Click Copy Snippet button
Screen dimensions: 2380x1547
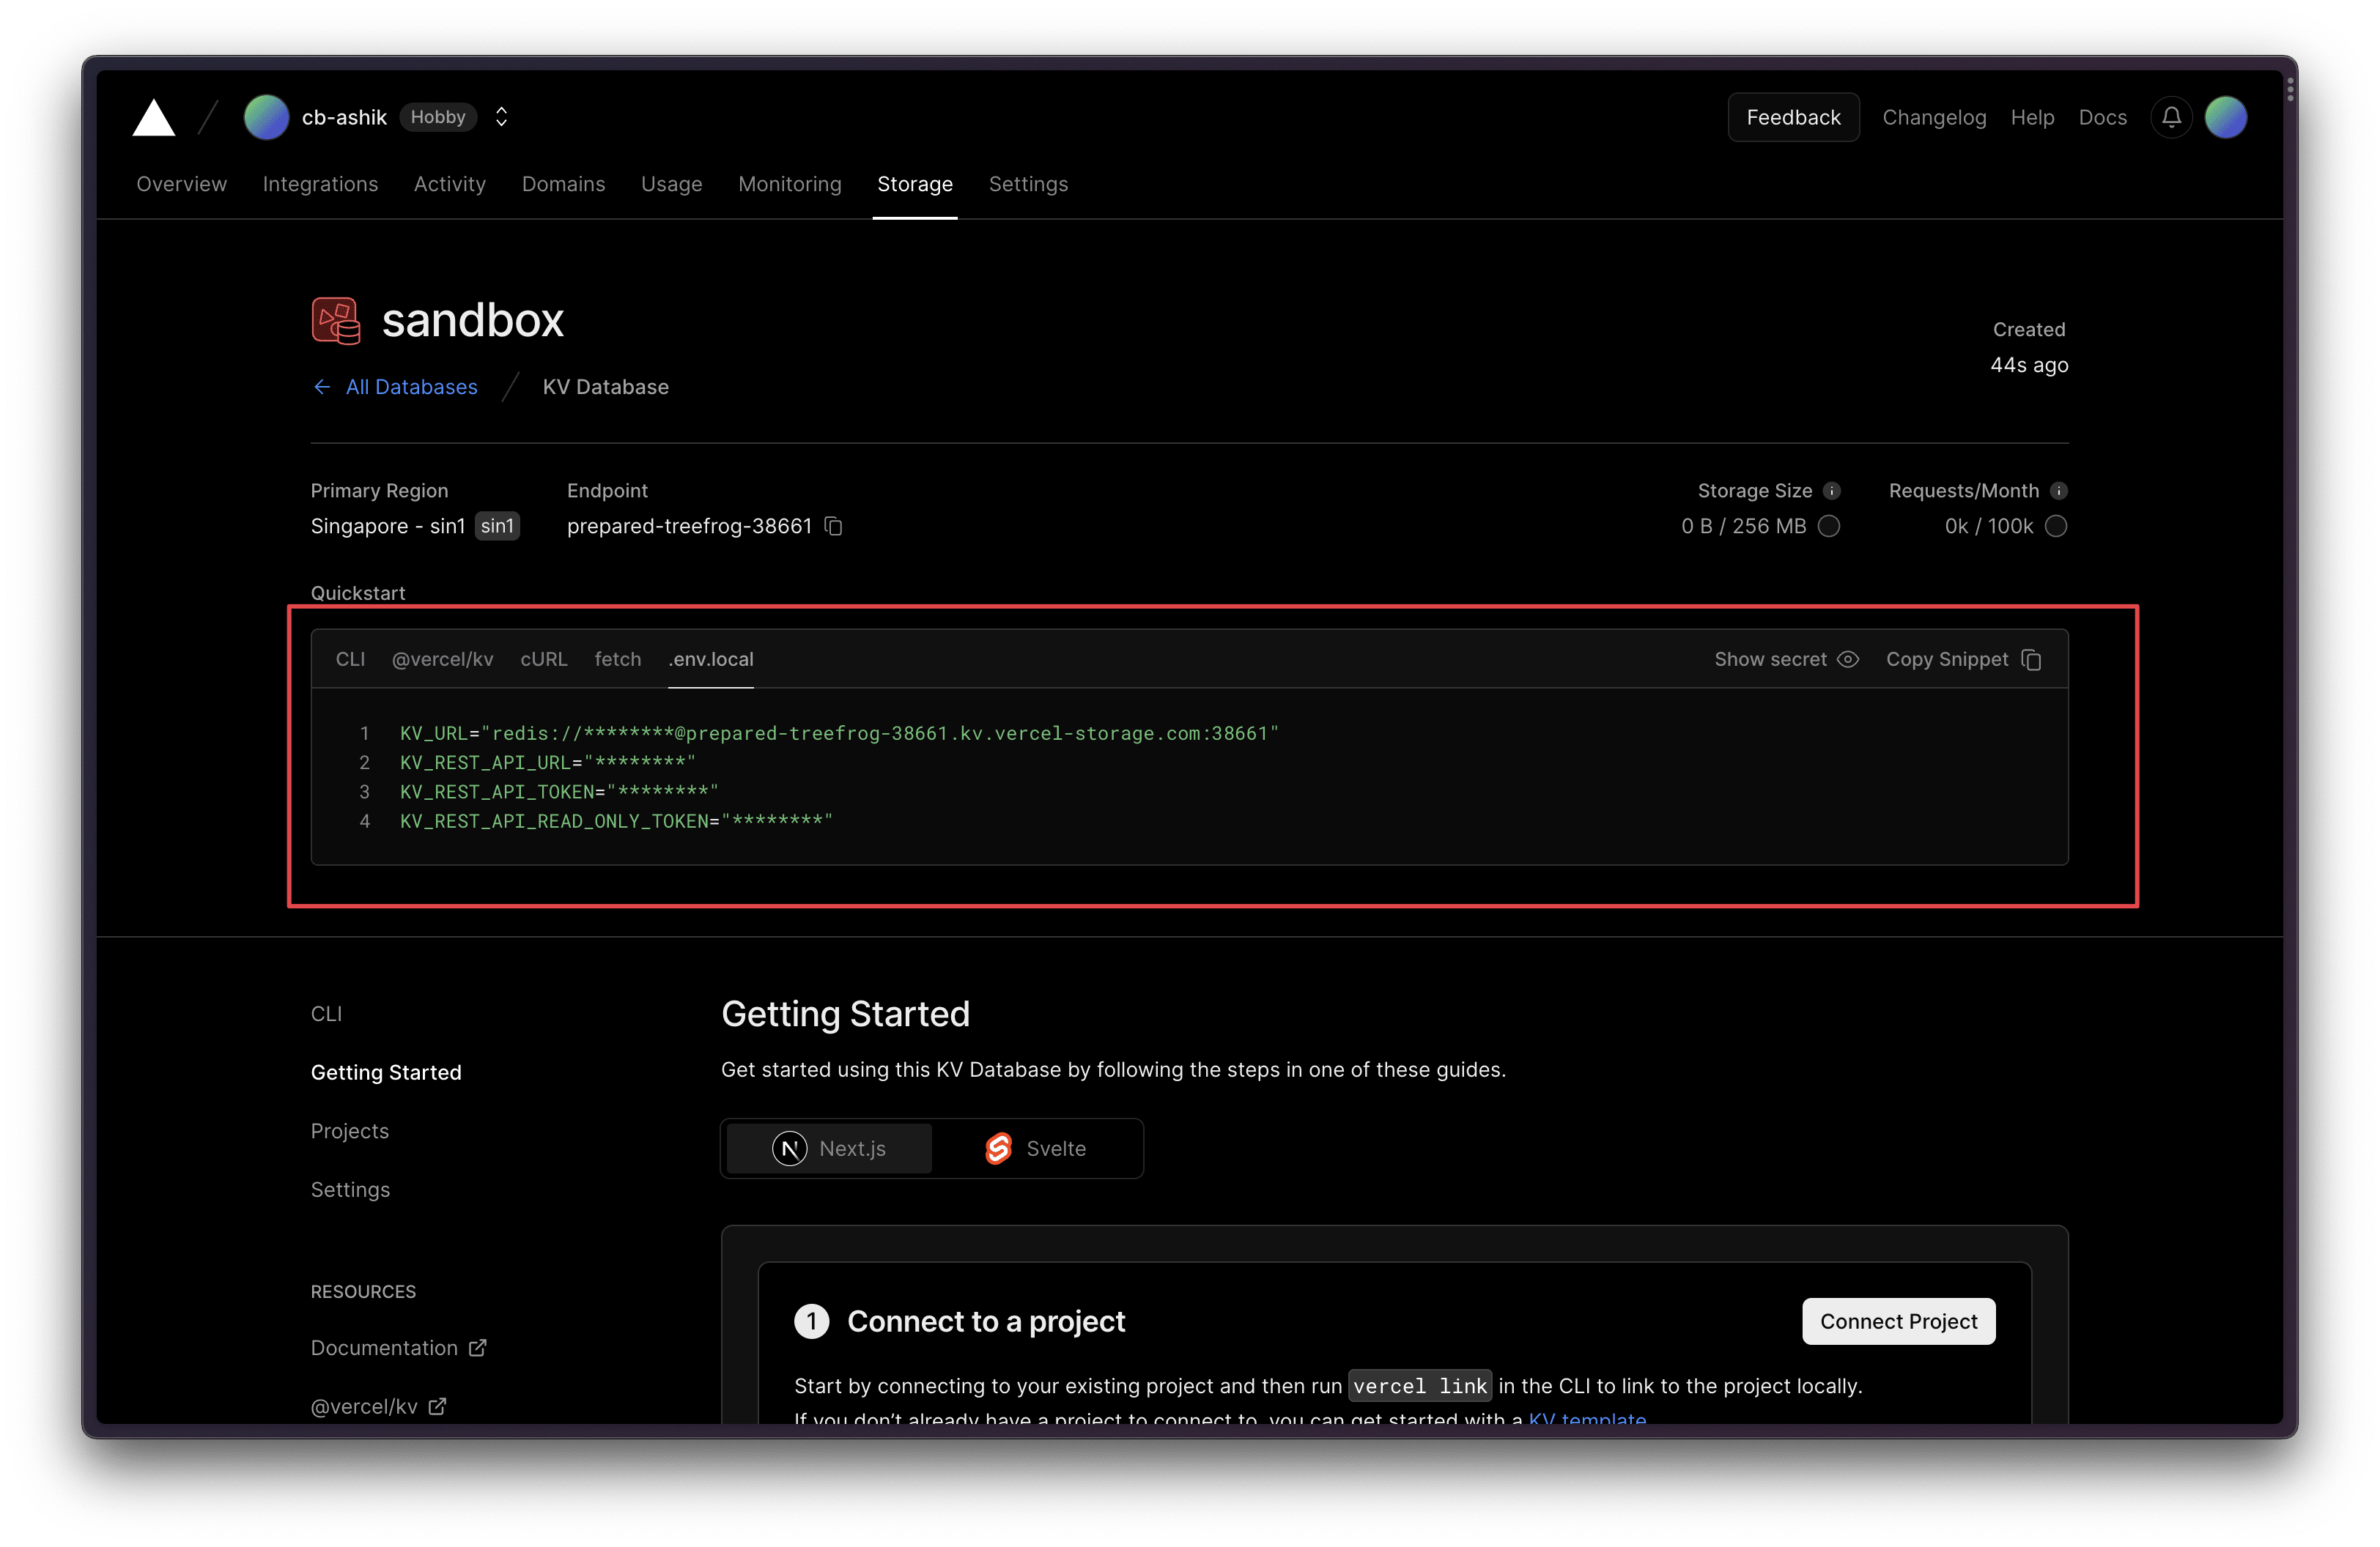coord(1963,659)
